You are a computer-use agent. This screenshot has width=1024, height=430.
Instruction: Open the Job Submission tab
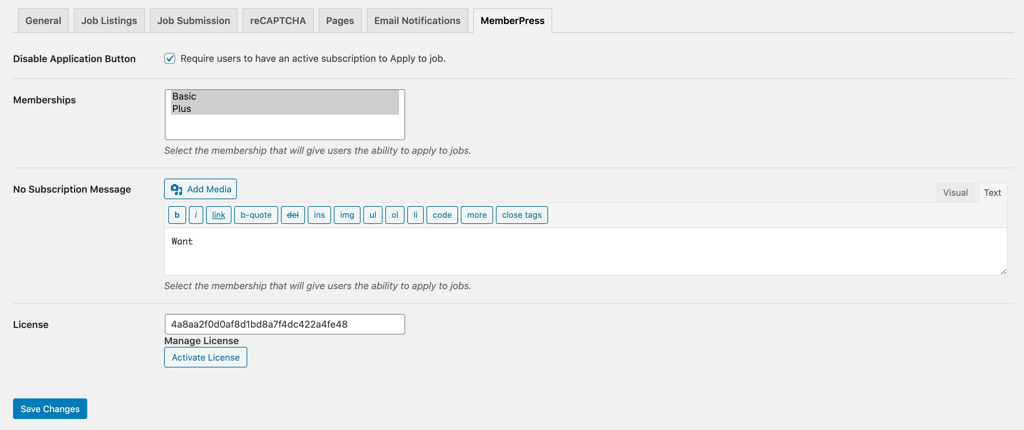(193, 21)
